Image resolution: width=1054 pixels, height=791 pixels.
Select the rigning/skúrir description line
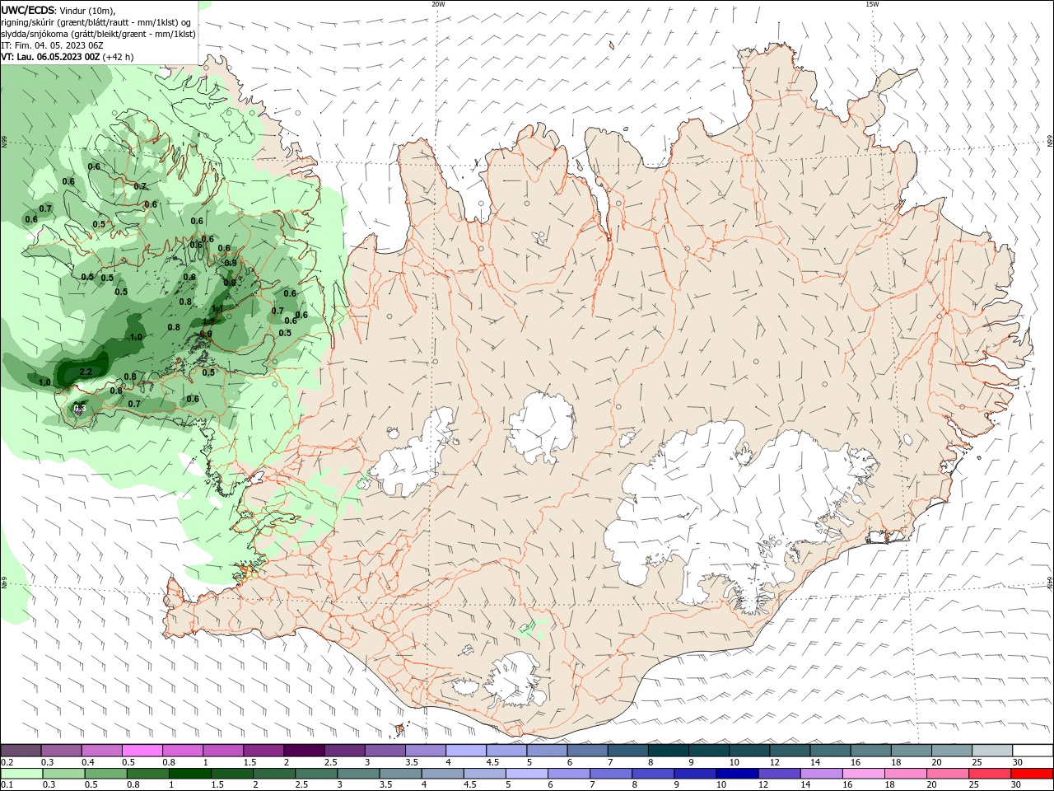(97, 22)
